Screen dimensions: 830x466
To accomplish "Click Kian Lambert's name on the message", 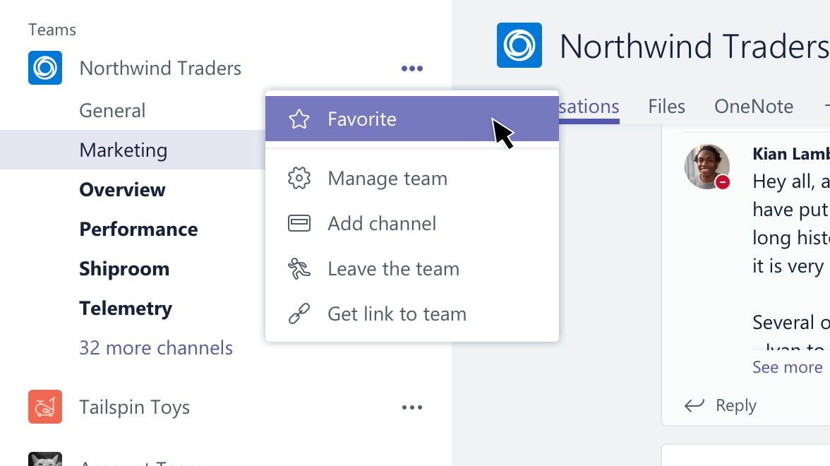I will 791,154.
